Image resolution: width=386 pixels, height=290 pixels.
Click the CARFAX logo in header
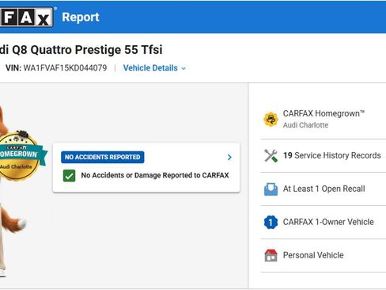[x=26, y=17]
